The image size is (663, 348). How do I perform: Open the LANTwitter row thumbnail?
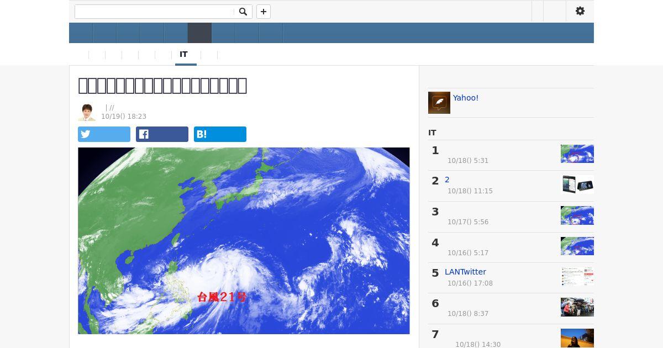click(577, 277)
